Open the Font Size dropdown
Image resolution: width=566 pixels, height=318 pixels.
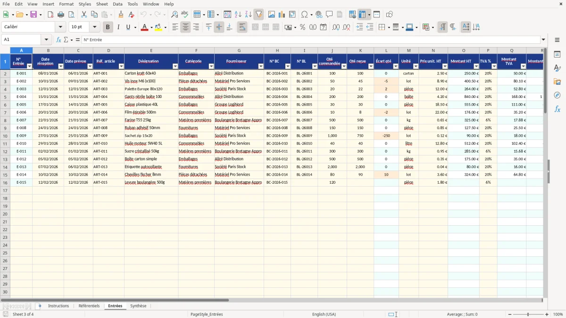95,27
